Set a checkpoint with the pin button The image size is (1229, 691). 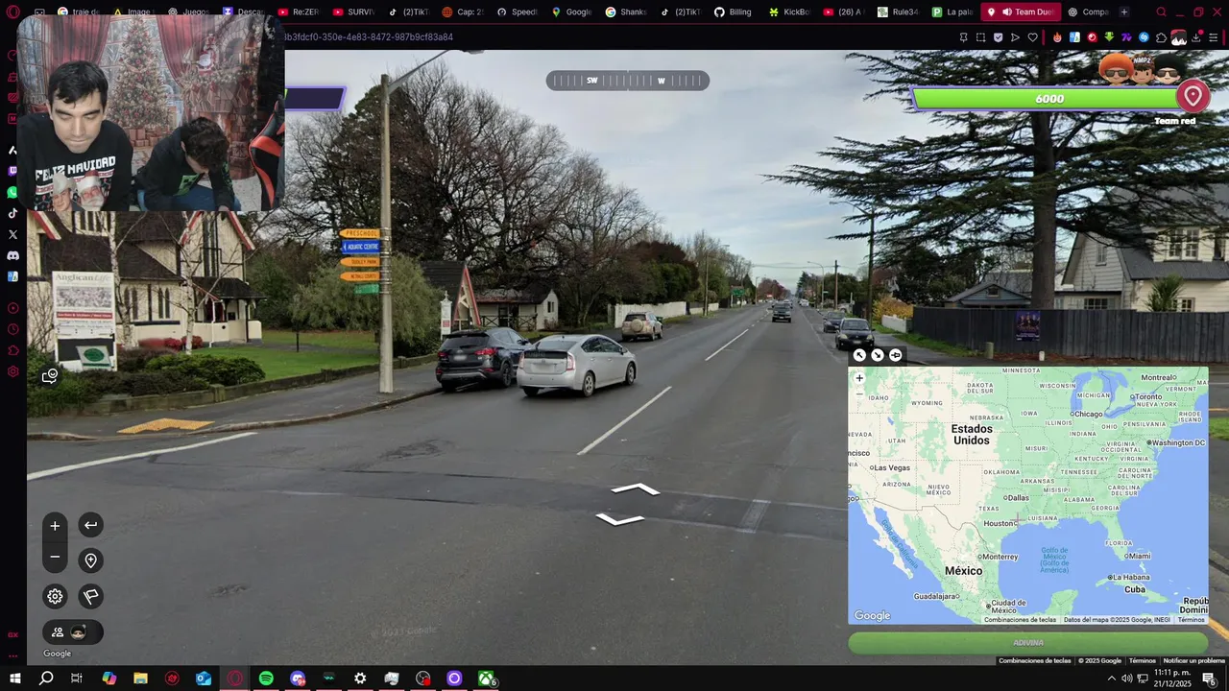(90, 560)
